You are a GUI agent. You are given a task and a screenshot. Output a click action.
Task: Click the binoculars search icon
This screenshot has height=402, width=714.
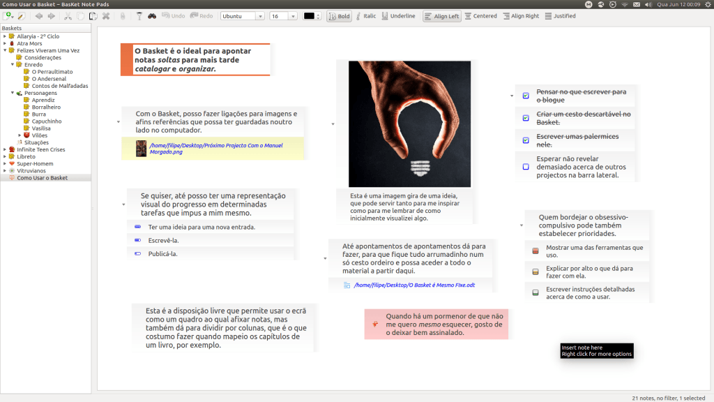(152, 16)
